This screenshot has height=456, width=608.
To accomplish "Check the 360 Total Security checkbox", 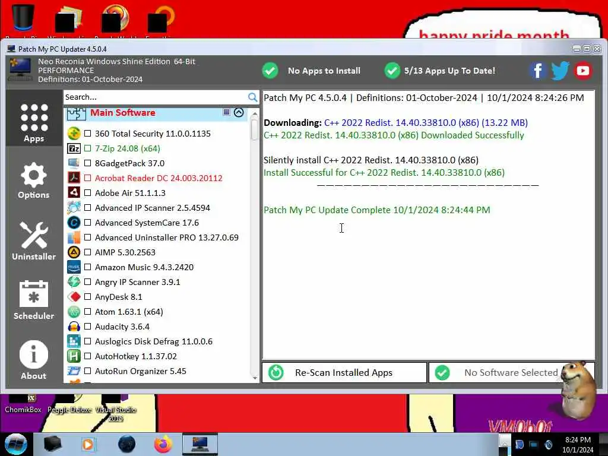I will pyautogui.click(x=88, y=134).
